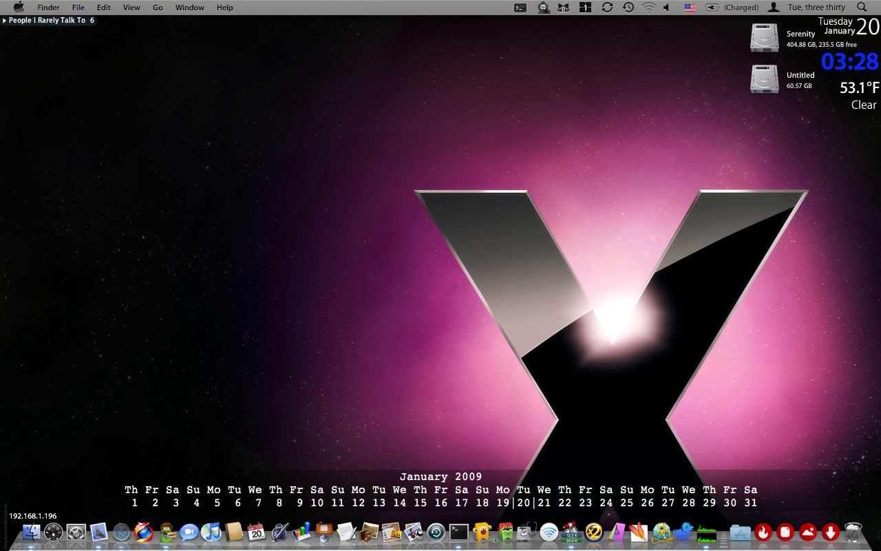The height and width of the screenshot is (551, 881).
Task: Open red flame stack icon in Dock
Action: pos(763,532)
